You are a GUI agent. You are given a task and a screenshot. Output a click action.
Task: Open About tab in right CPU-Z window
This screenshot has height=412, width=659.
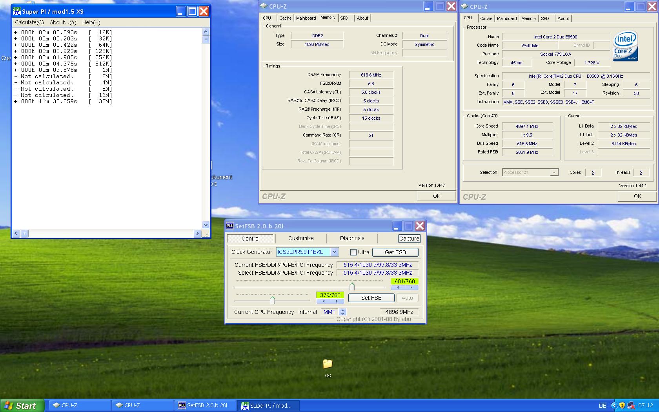tap(563, 18)
